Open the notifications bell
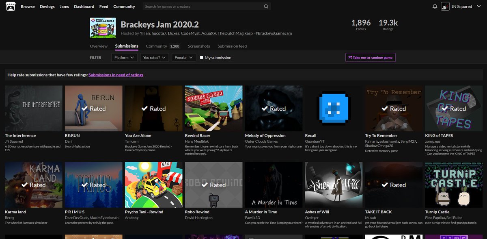 (x=435, y=7)
